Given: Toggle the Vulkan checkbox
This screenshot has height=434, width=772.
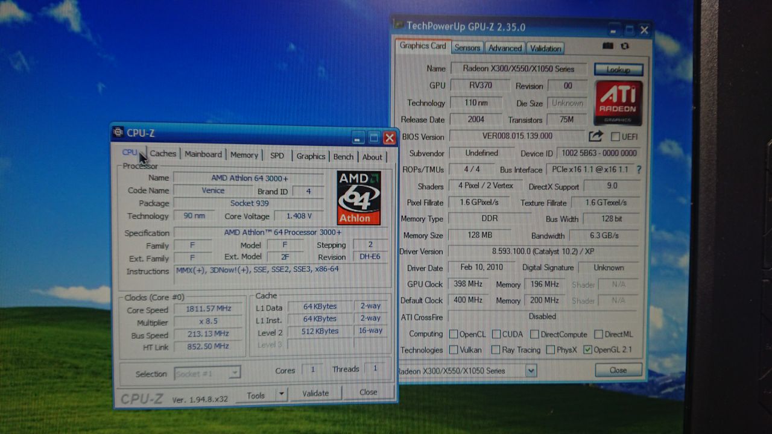Looking at the screenshot, I should [x=454, y=350].
